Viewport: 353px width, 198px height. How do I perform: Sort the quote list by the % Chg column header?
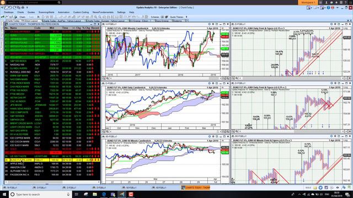(86, 28)
